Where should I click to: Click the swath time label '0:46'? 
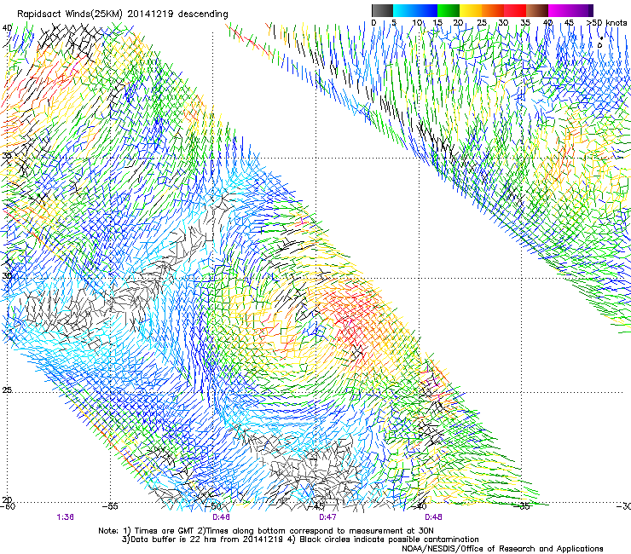(221, 517)
